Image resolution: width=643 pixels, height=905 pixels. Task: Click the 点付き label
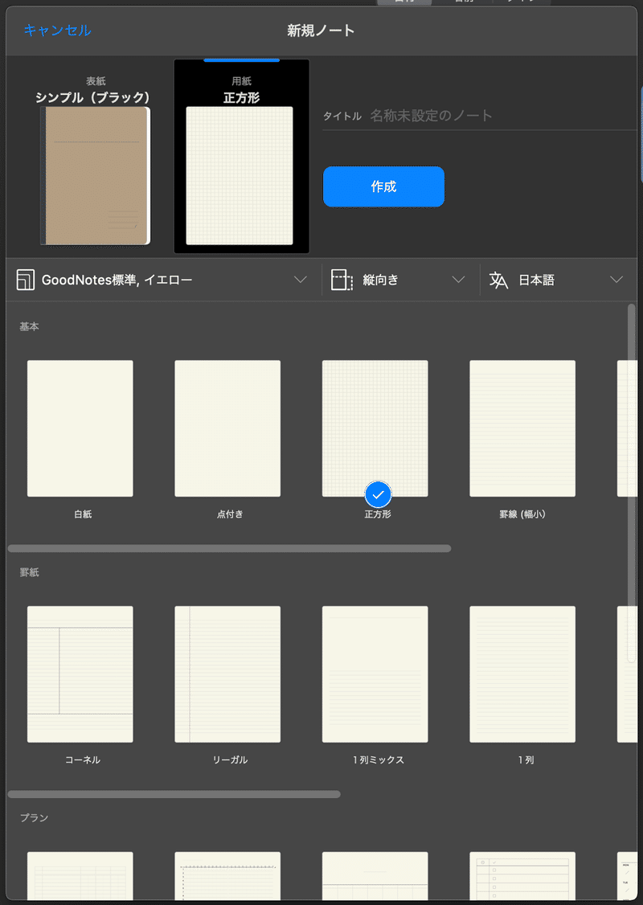click(230, 514)
